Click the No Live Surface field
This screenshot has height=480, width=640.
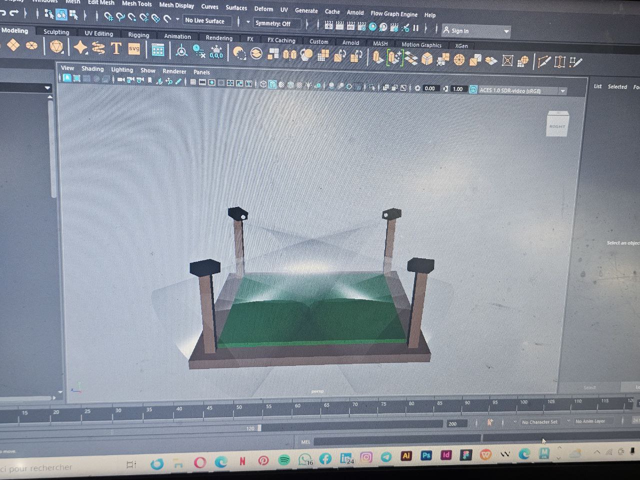tap(207, 20)
